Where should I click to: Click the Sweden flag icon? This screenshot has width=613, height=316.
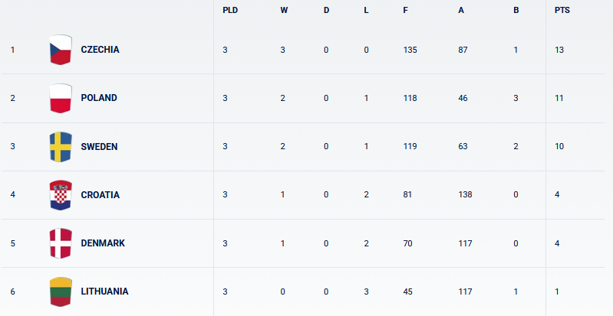[x=61, y=146]
